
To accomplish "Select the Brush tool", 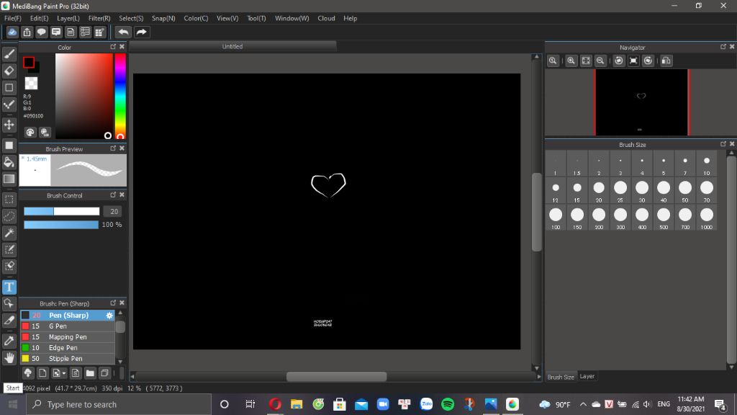I will point(9,54).
